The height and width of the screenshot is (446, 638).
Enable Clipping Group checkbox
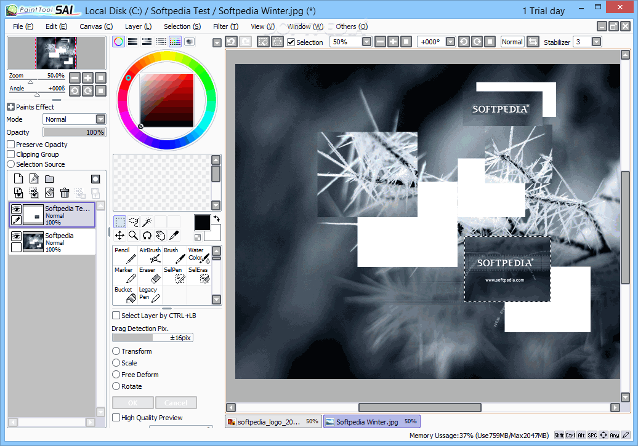(x=11, y=154)
